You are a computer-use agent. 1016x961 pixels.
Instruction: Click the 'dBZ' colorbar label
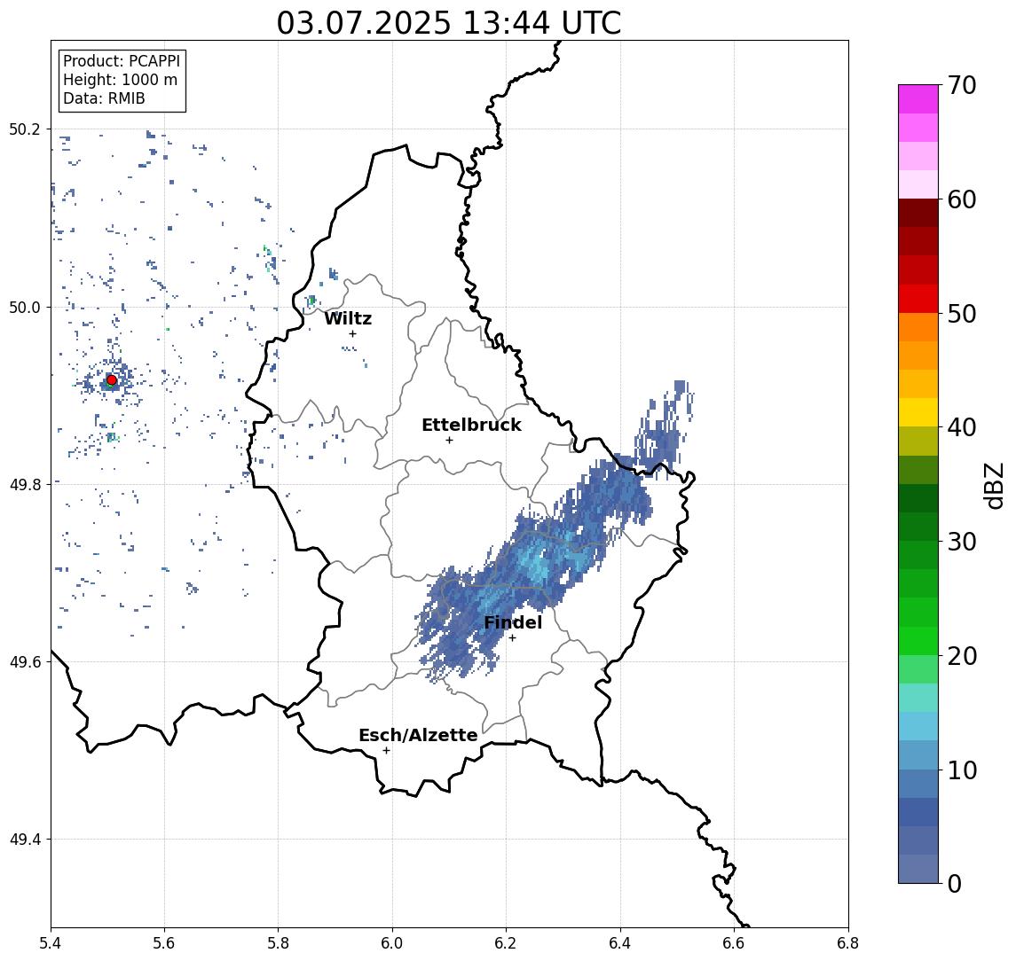coord(993,486)
